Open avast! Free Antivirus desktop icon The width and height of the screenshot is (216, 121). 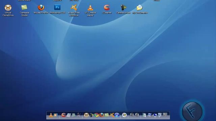click(74, 10)
